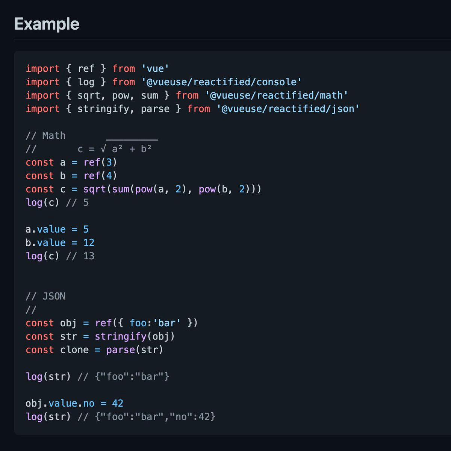
Task: Click the 'a.value = 5' assignment line
Action: 57,229
